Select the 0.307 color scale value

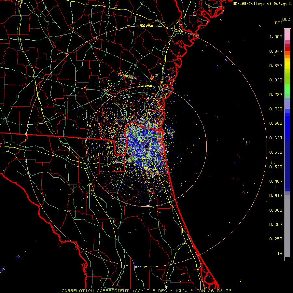[276, 225]
